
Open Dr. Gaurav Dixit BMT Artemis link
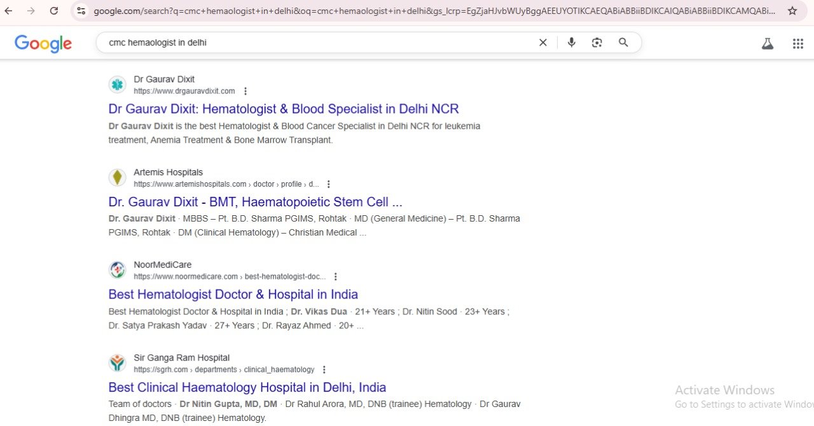[x=255, y=202]
